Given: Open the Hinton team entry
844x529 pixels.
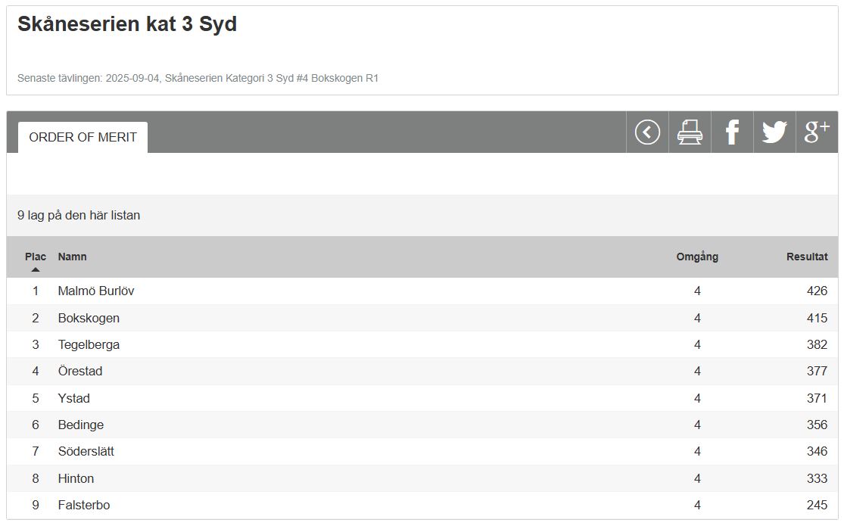Looking at the screenshot, I should tap(76, 478).
